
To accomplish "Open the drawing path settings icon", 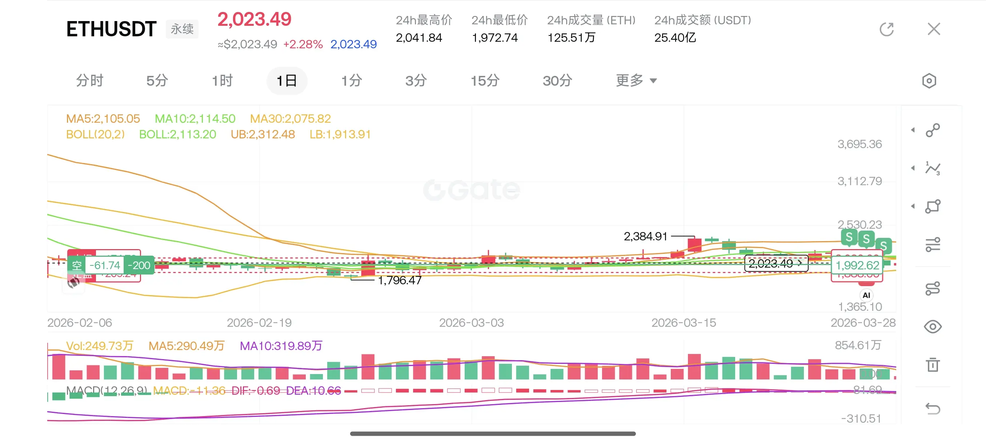I will [x=933, y=289].
